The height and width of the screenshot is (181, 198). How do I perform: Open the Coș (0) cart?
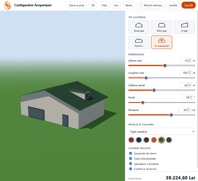click(x=188, y=5)
